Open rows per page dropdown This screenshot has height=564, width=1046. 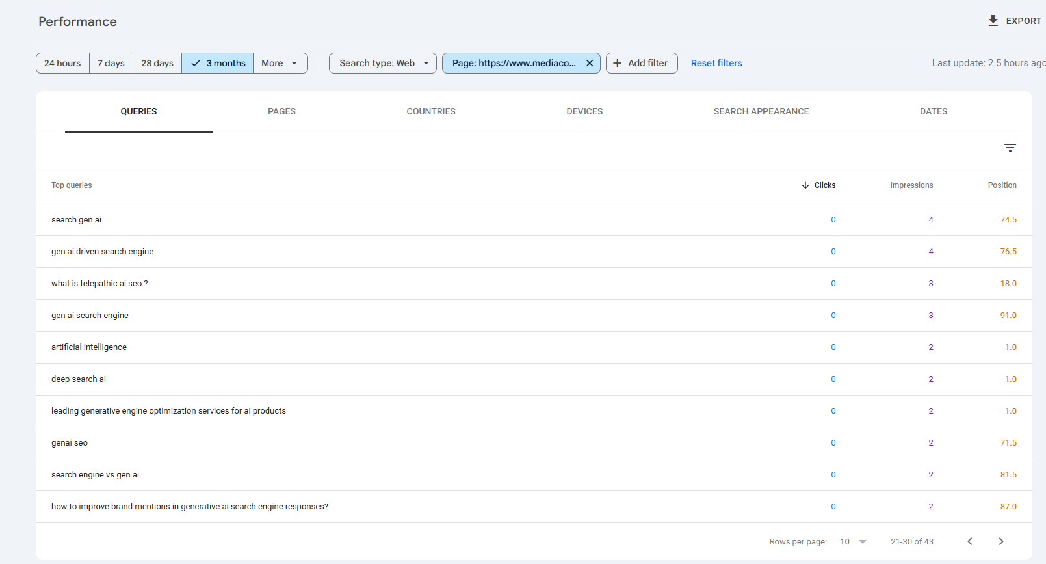coord(853,541)
